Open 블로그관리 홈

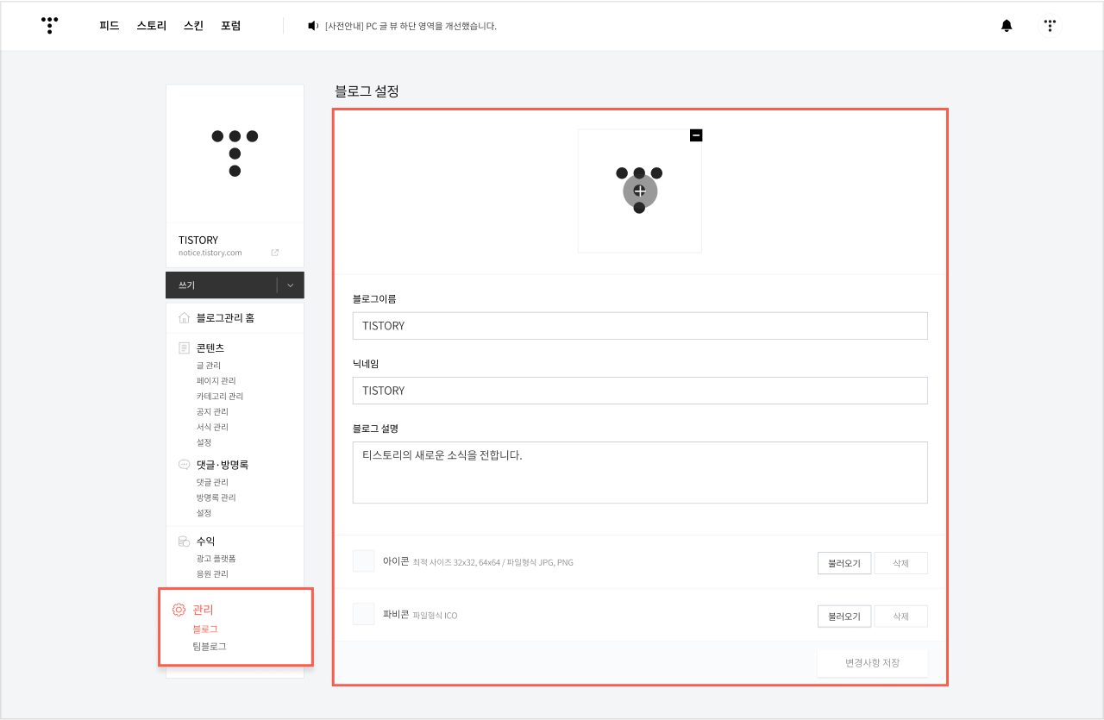coord(225,318)
